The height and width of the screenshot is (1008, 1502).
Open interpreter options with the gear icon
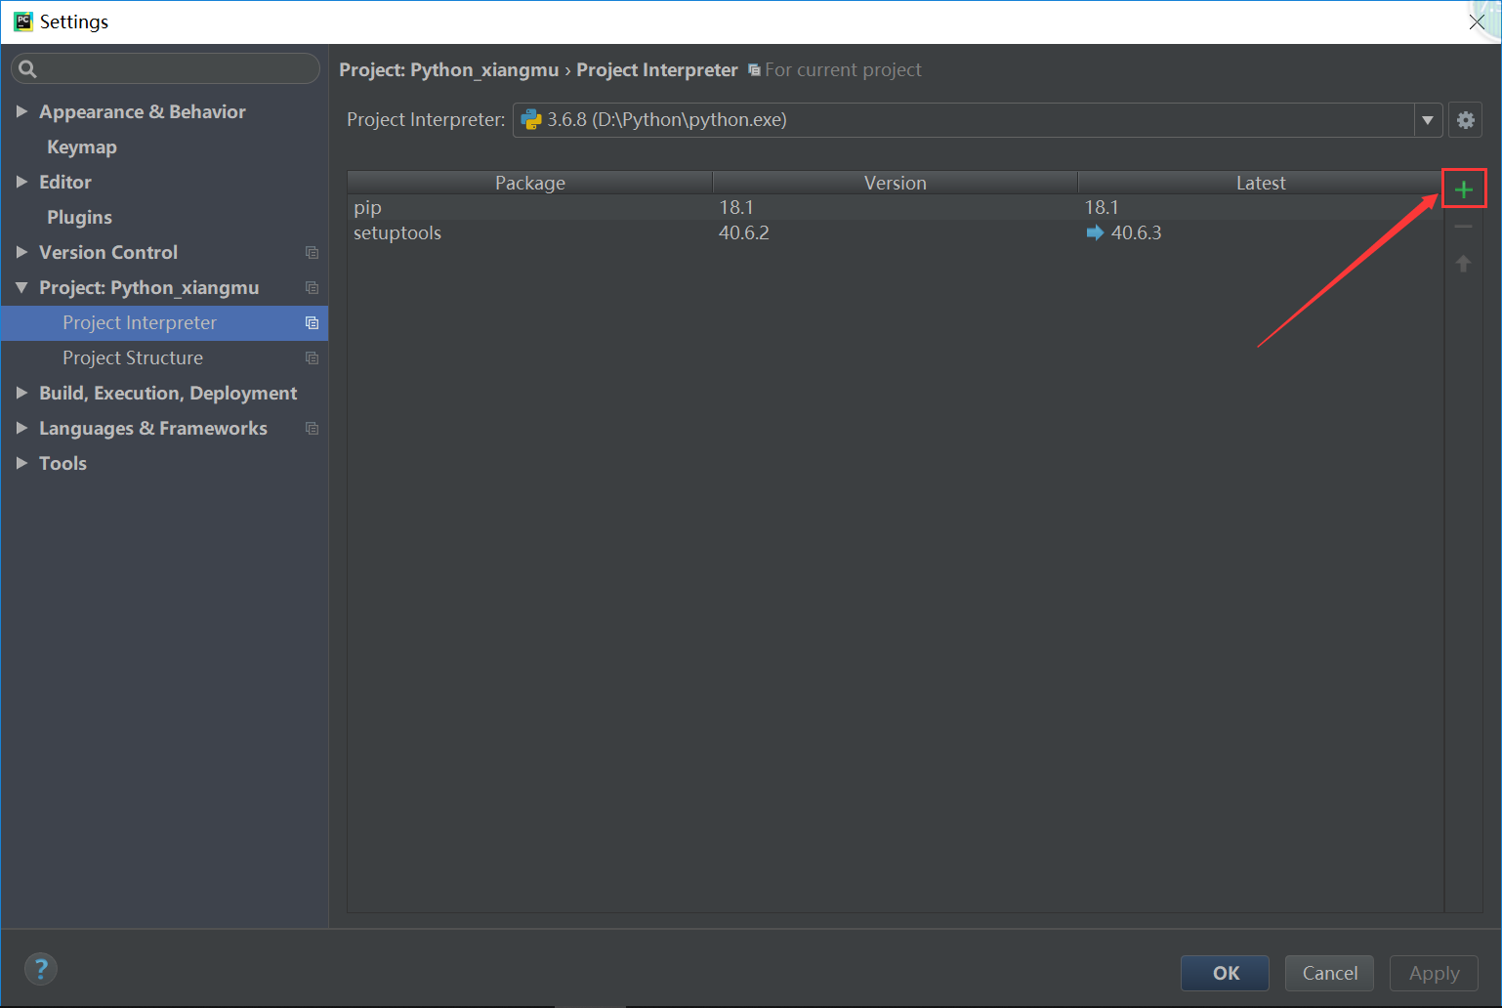click(1465, 119)
